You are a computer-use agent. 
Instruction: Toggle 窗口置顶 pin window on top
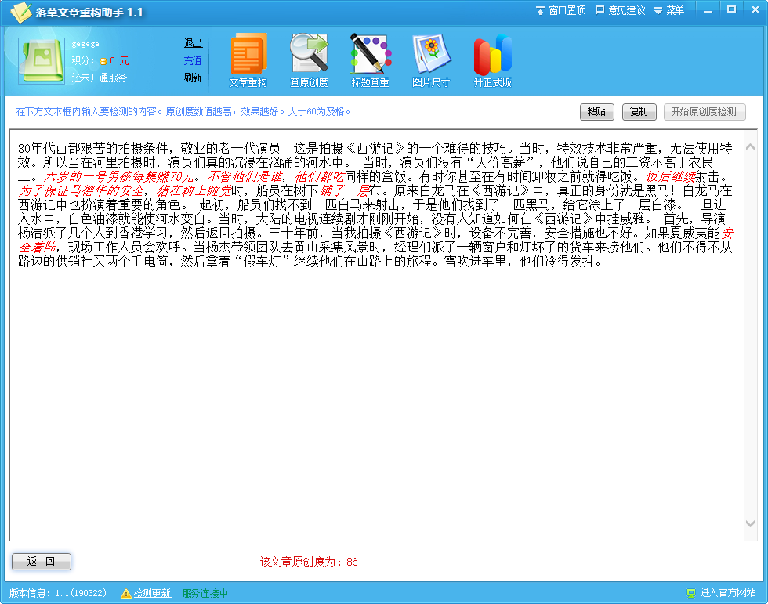[x=560, y=10]
